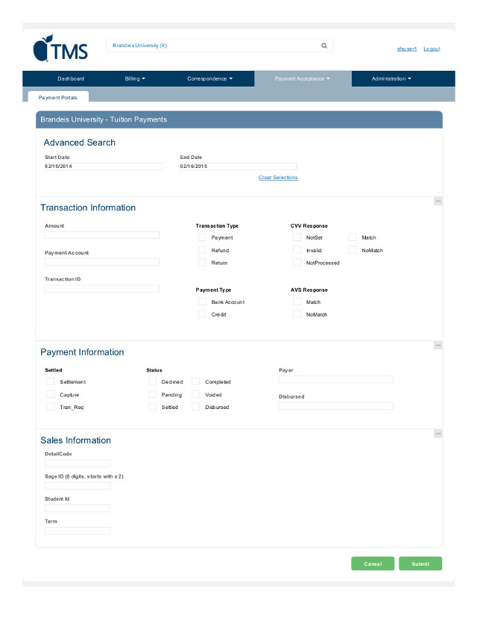Click the Term input field
Viewport: 477px width, 618px height.
point(78,531)
